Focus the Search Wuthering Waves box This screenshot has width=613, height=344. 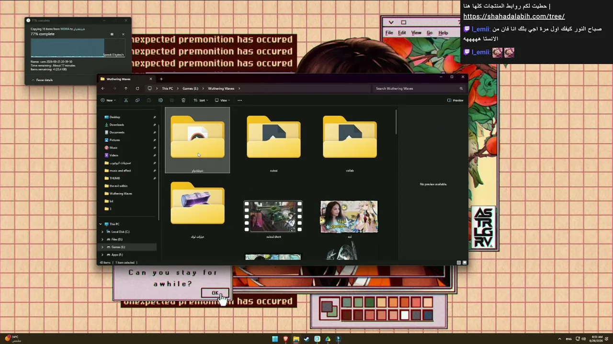click(x=418, y=88)
